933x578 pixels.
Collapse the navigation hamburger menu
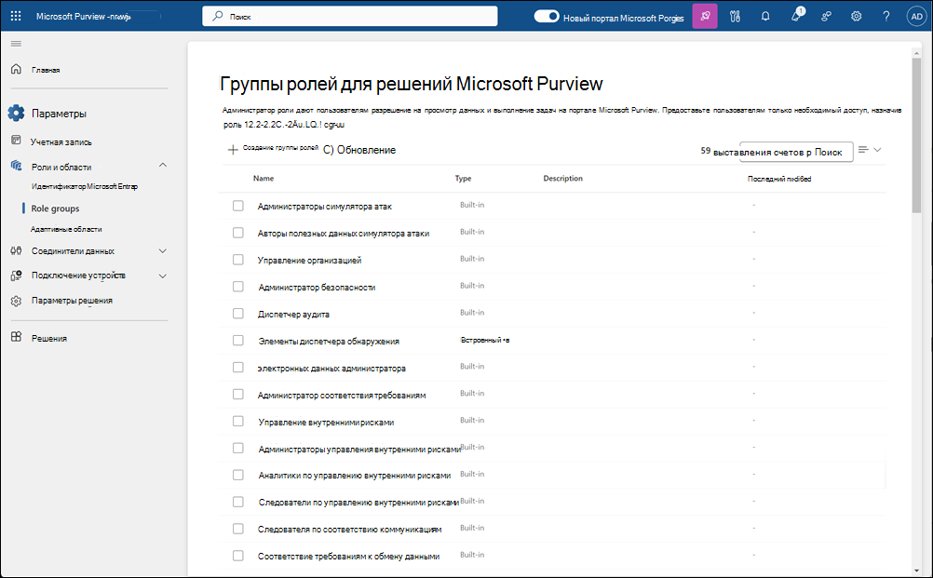(x=16, y=44)
